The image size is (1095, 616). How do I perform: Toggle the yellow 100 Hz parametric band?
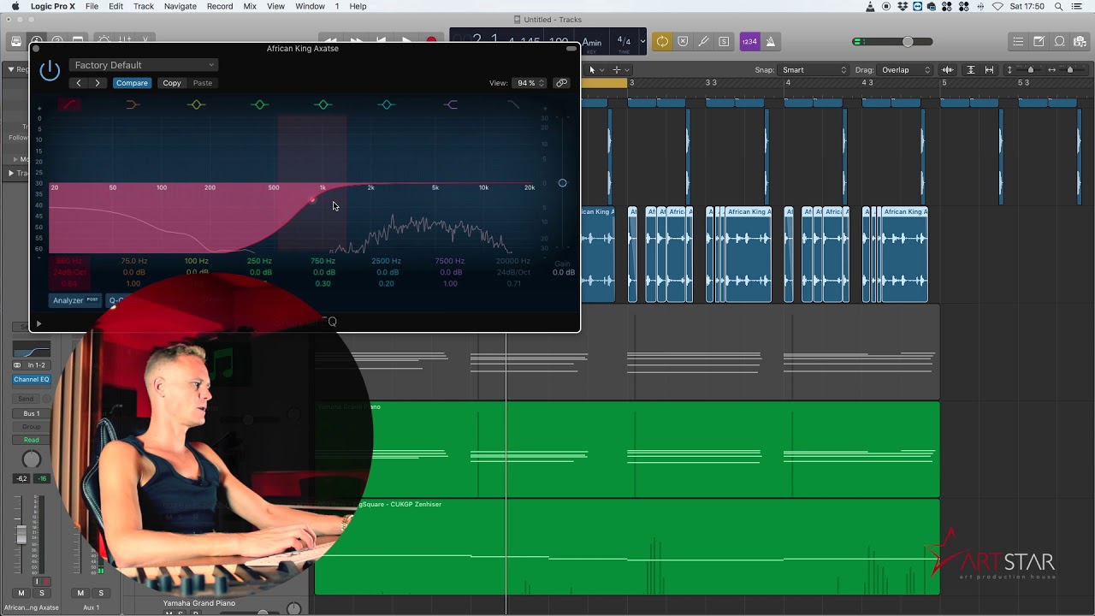point(196,104)
